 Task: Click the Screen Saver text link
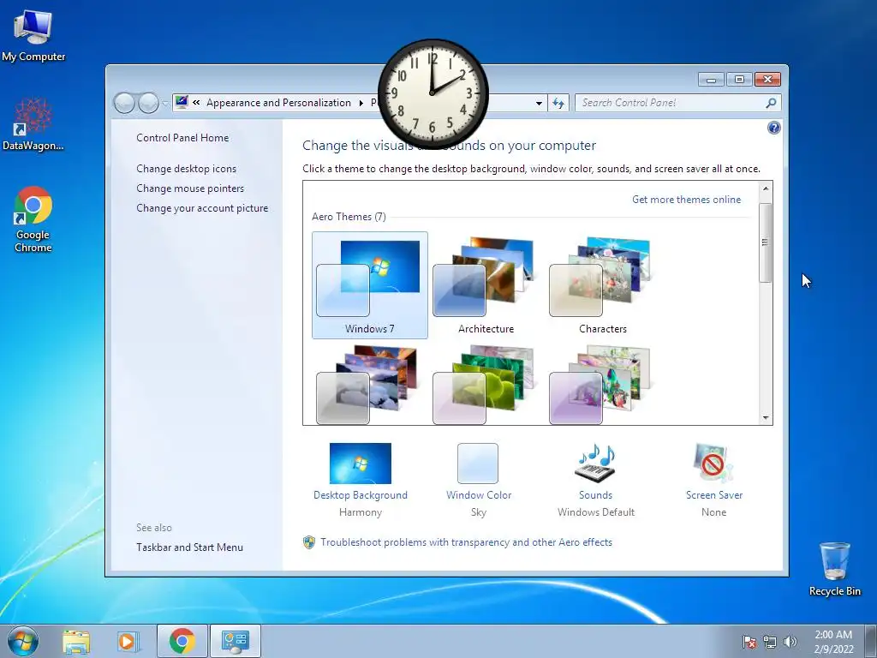coord(714,495)
